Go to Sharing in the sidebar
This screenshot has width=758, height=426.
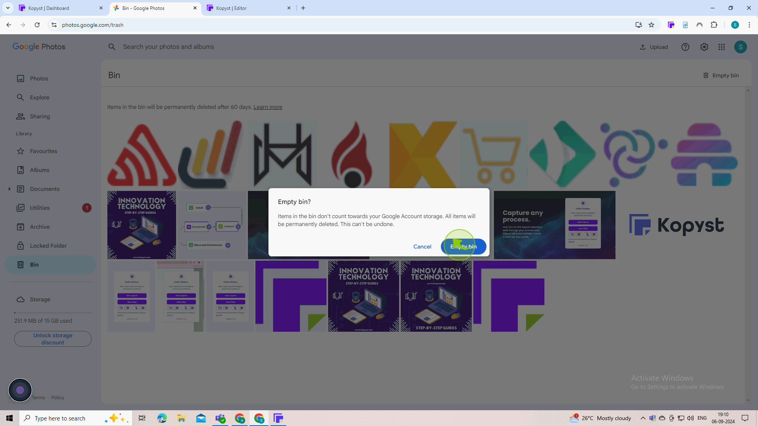coord(51,116)
